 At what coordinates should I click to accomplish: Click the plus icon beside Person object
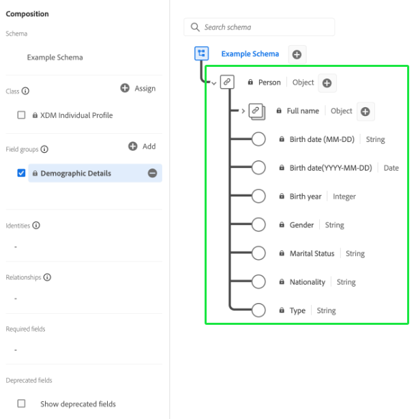pos(327,83)
